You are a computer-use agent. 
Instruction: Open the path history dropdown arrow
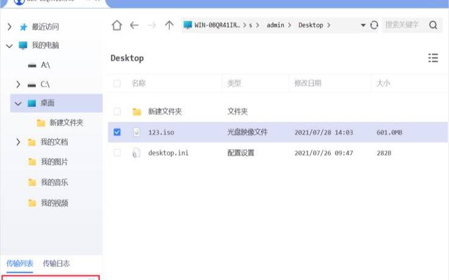pyautogui.click(x=363, y=25)
